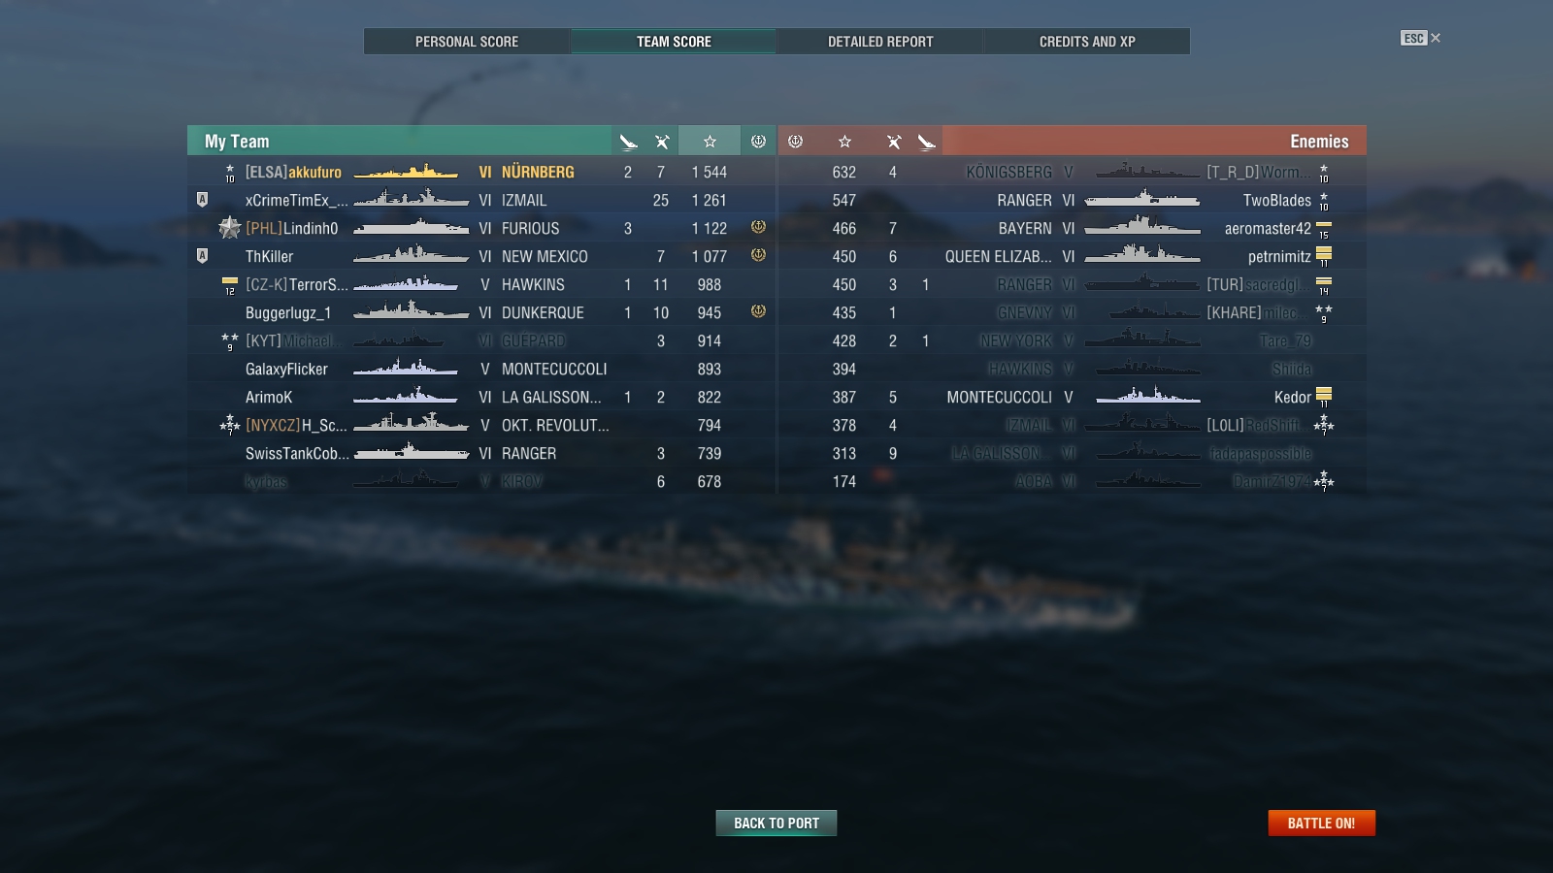Open the Personal Score tab
This screenshot has height=873, width=1553.
(x=467, y=42)
